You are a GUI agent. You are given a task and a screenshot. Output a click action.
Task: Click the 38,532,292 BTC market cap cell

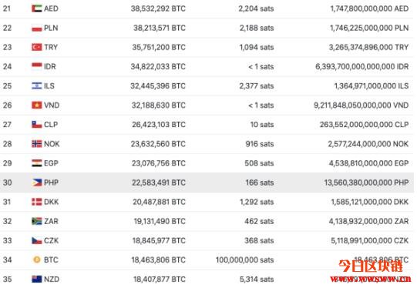158,8
